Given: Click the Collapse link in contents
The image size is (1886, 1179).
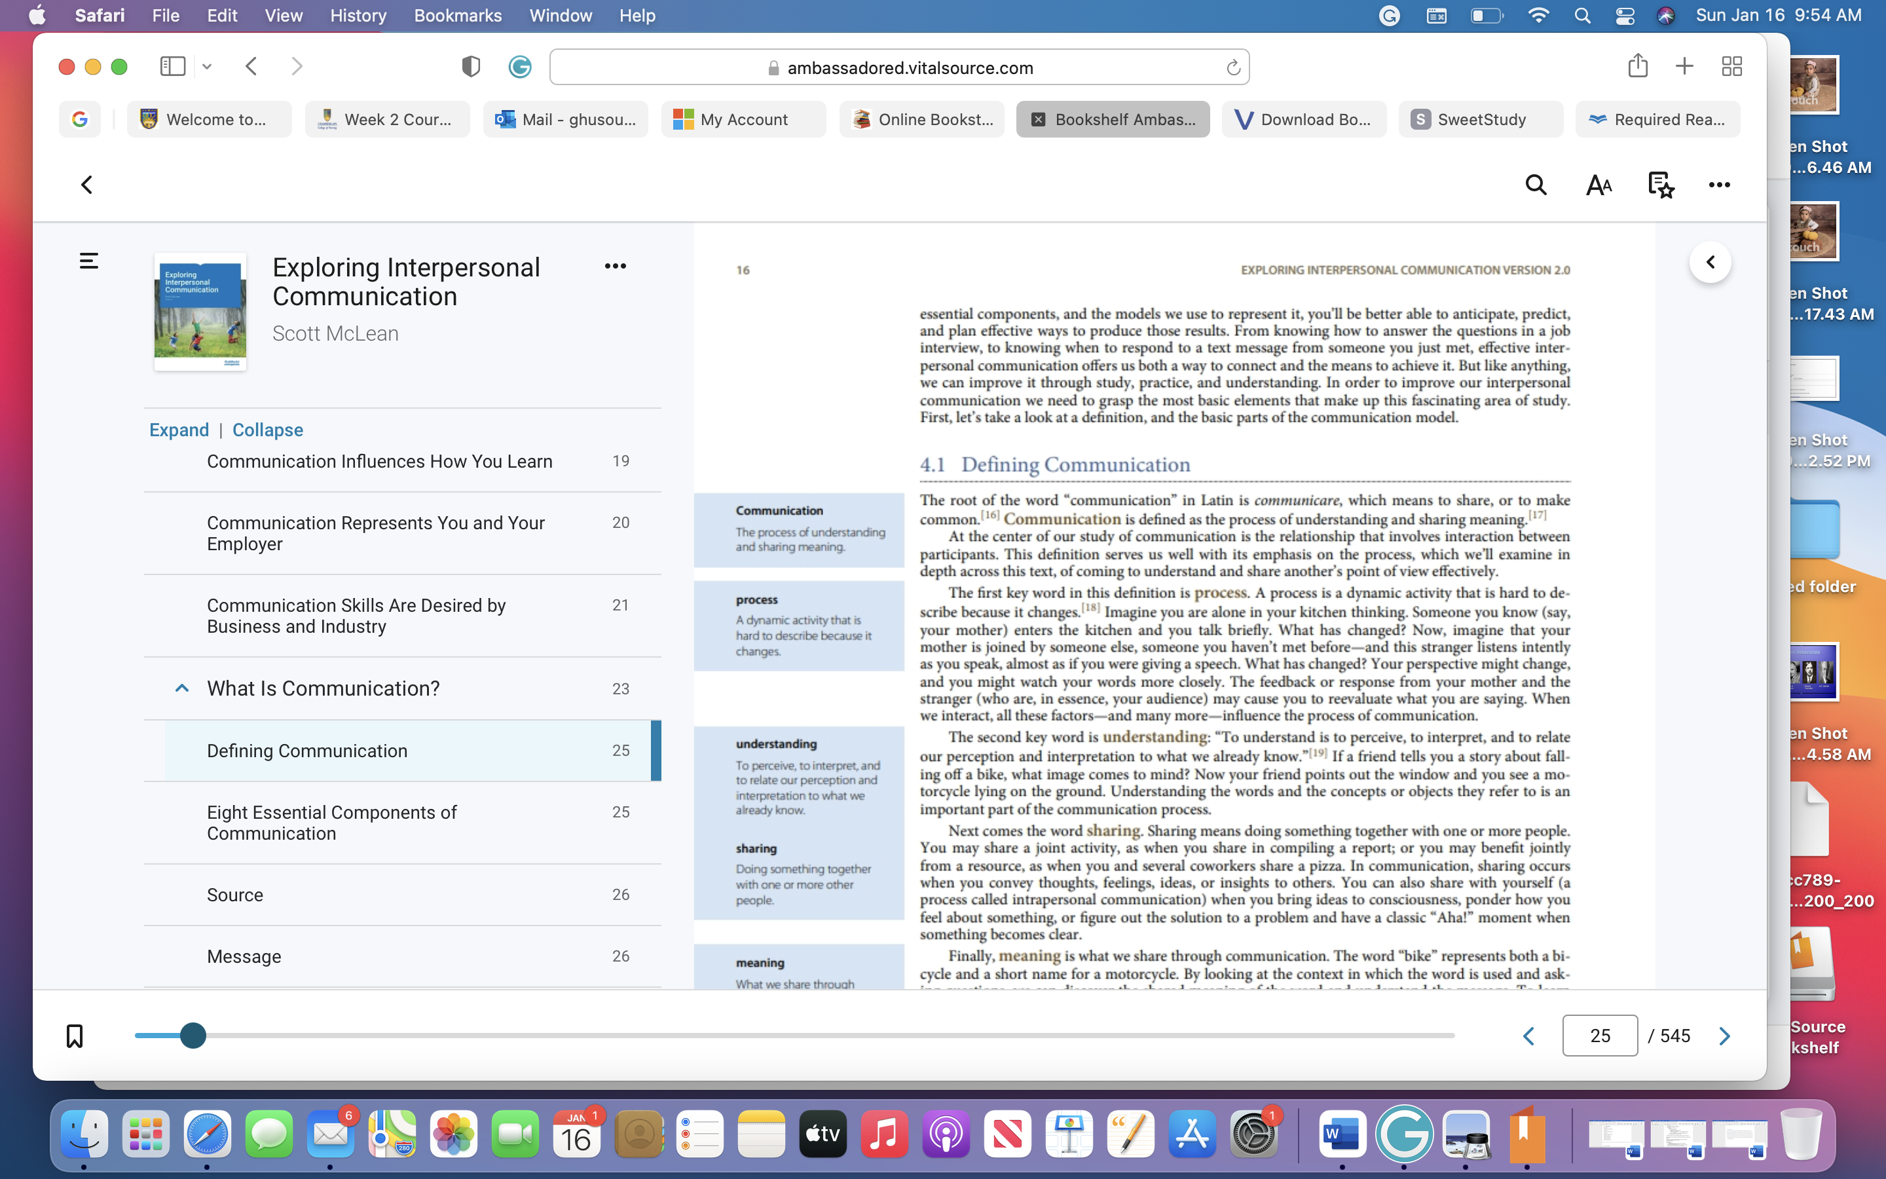Looking at the screenshot, I should [267, 430].
